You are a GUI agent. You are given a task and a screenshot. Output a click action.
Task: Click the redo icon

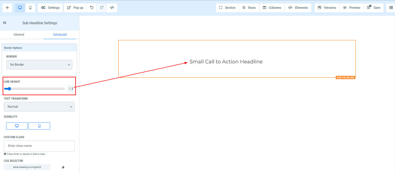click(102, 8)
